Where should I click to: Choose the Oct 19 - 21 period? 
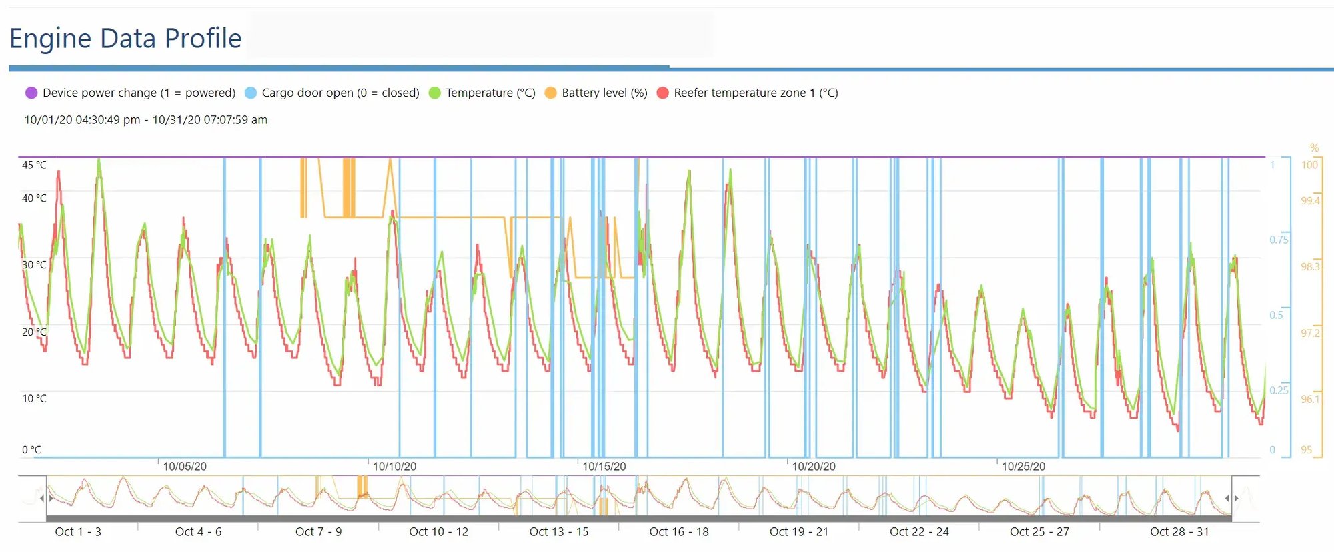tap(798, 531)
